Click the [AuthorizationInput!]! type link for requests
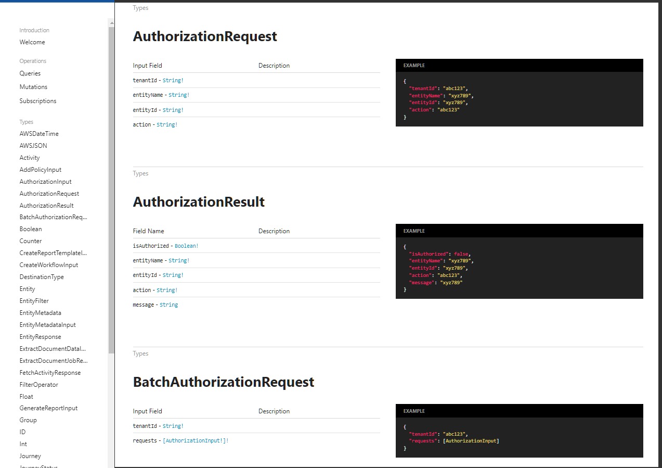The height and width of the screenshot is (468, 662). tap(196, 440)
